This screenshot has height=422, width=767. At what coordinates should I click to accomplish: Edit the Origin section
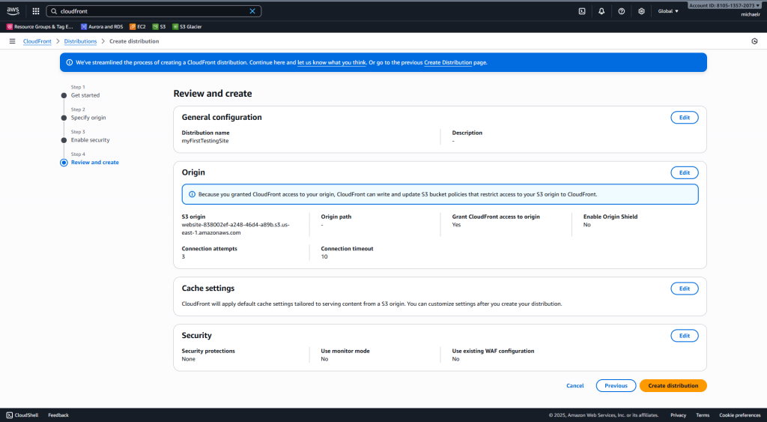coord(685,173)
